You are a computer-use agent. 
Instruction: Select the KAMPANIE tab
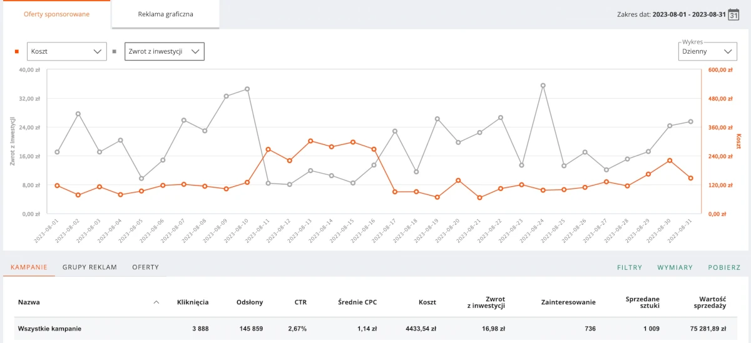coord(29,267)
